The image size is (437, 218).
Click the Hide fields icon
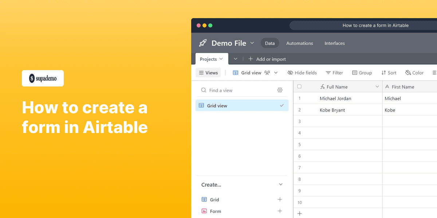point(291,72)
